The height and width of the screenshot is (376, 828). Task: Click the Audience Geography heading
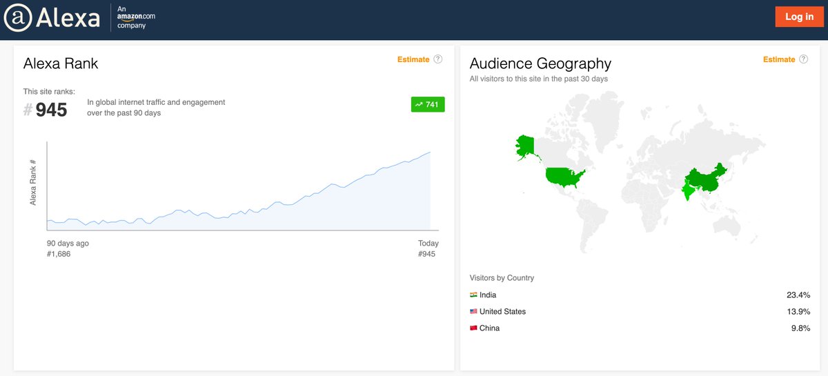click(x=540, y=63)
